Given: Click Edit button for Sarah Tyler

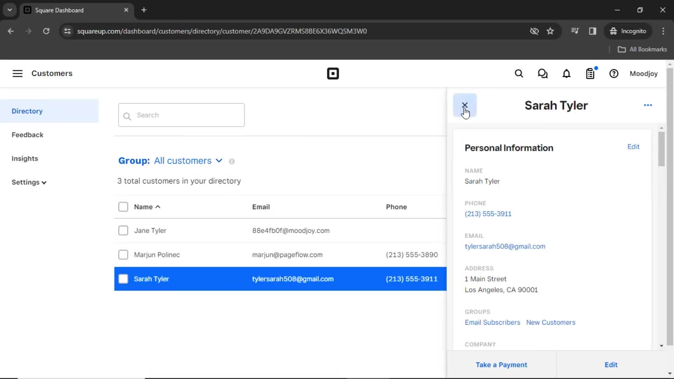Looking at the screenshot, I should coord(633,147).
